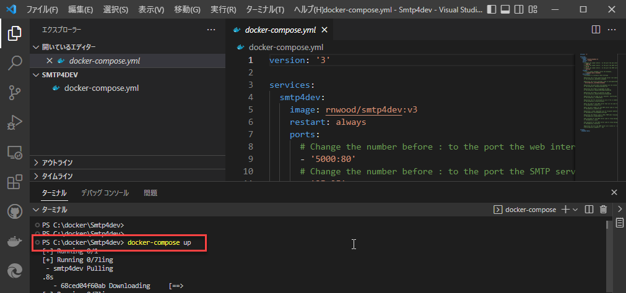The width and height of the screenshot is (626, 293).
Task: Open Run and Debug view
Action: (14, 122)
